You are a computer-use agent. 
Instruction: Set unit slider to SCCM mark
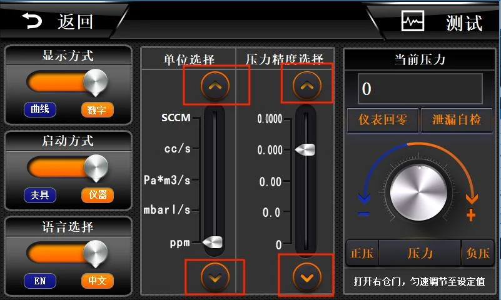click(x=215, y=117)
